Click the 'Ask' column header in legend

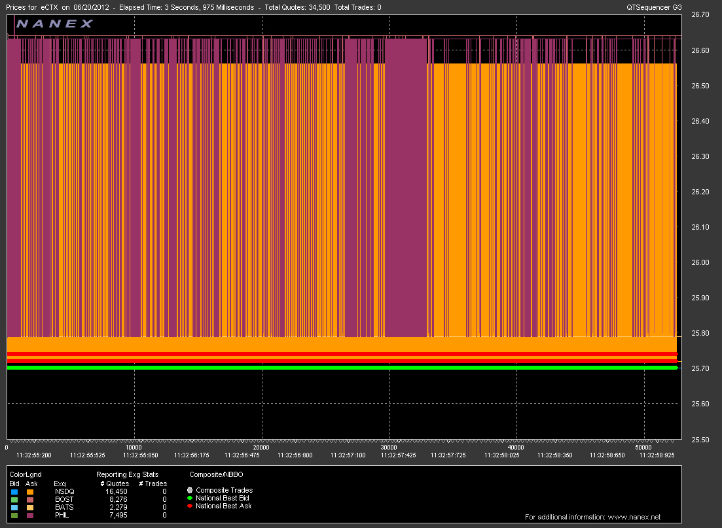click(x=31, y=484)
